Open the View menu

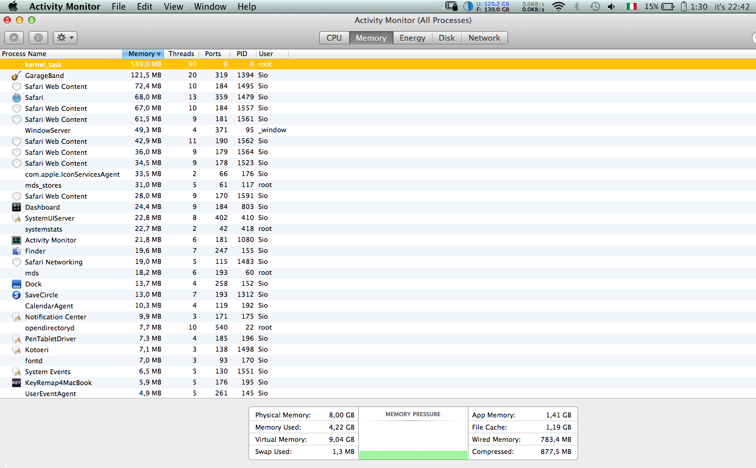click(174, 7)
